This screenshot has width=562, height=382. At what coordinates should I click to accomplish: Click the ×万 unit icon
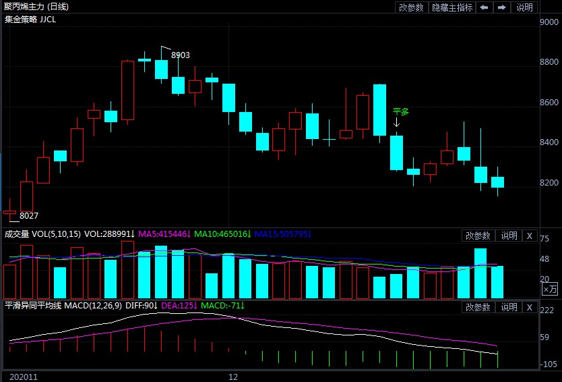point(550,289)
